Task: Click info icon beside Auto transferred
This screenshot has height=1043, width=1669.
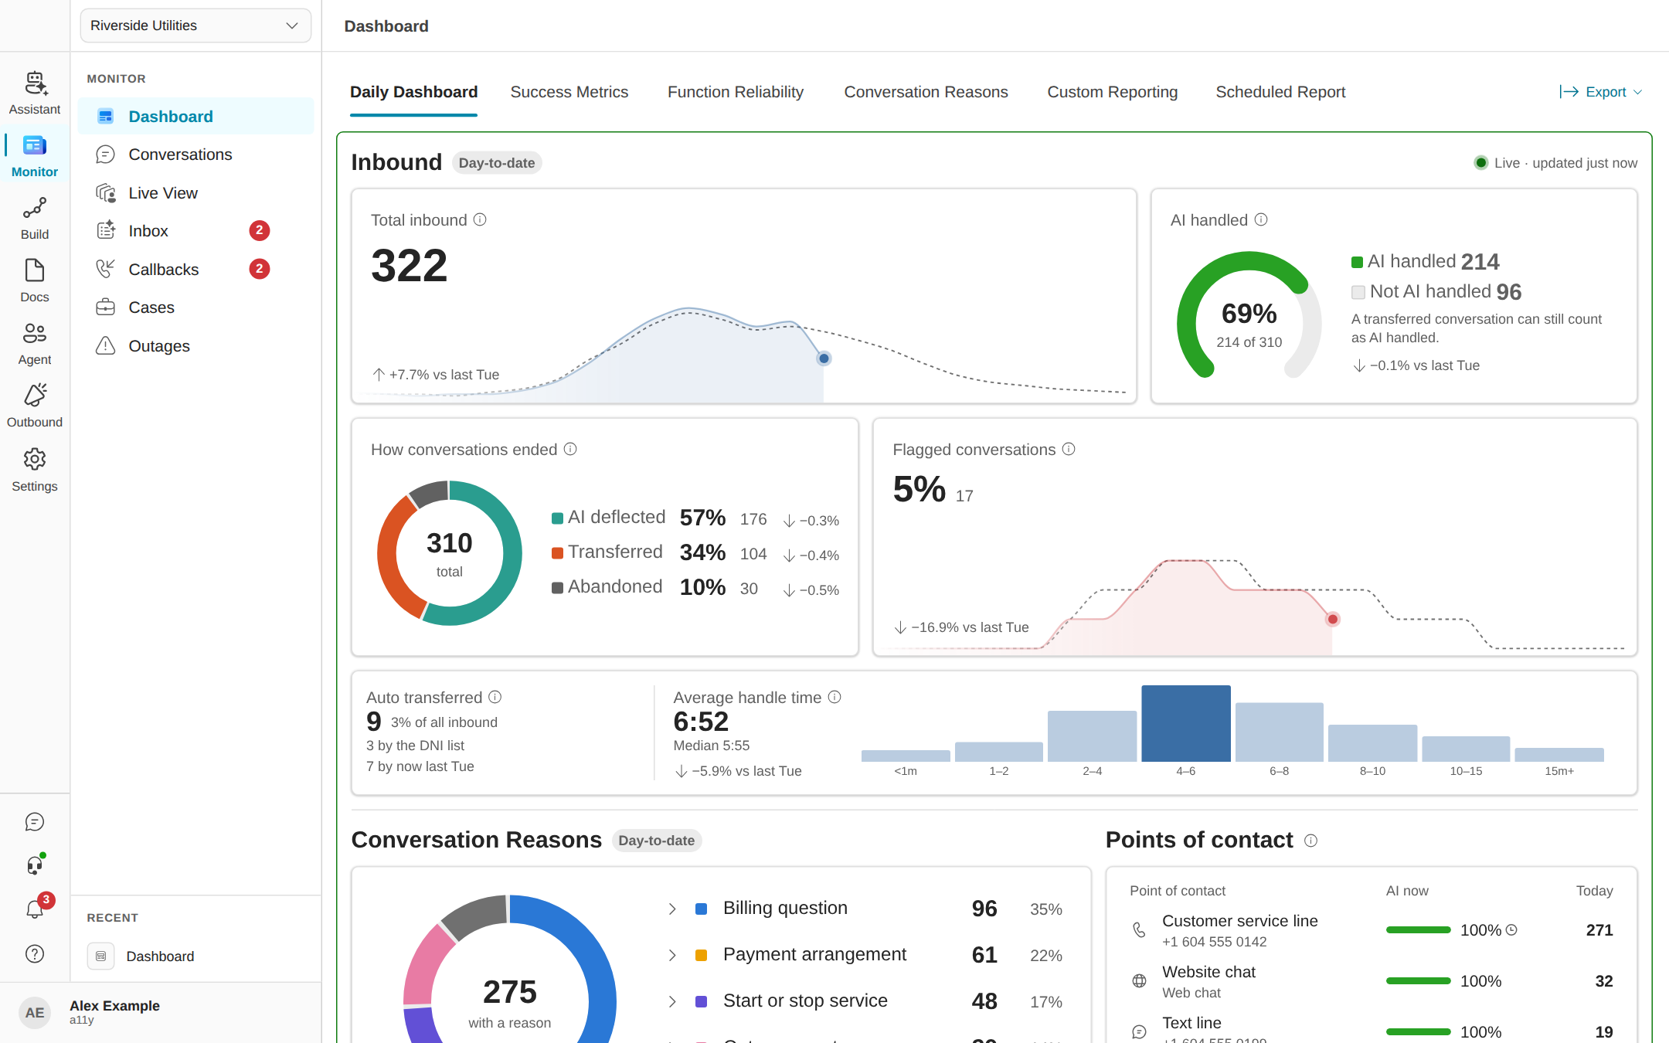Action: click(x=495, y=697)
